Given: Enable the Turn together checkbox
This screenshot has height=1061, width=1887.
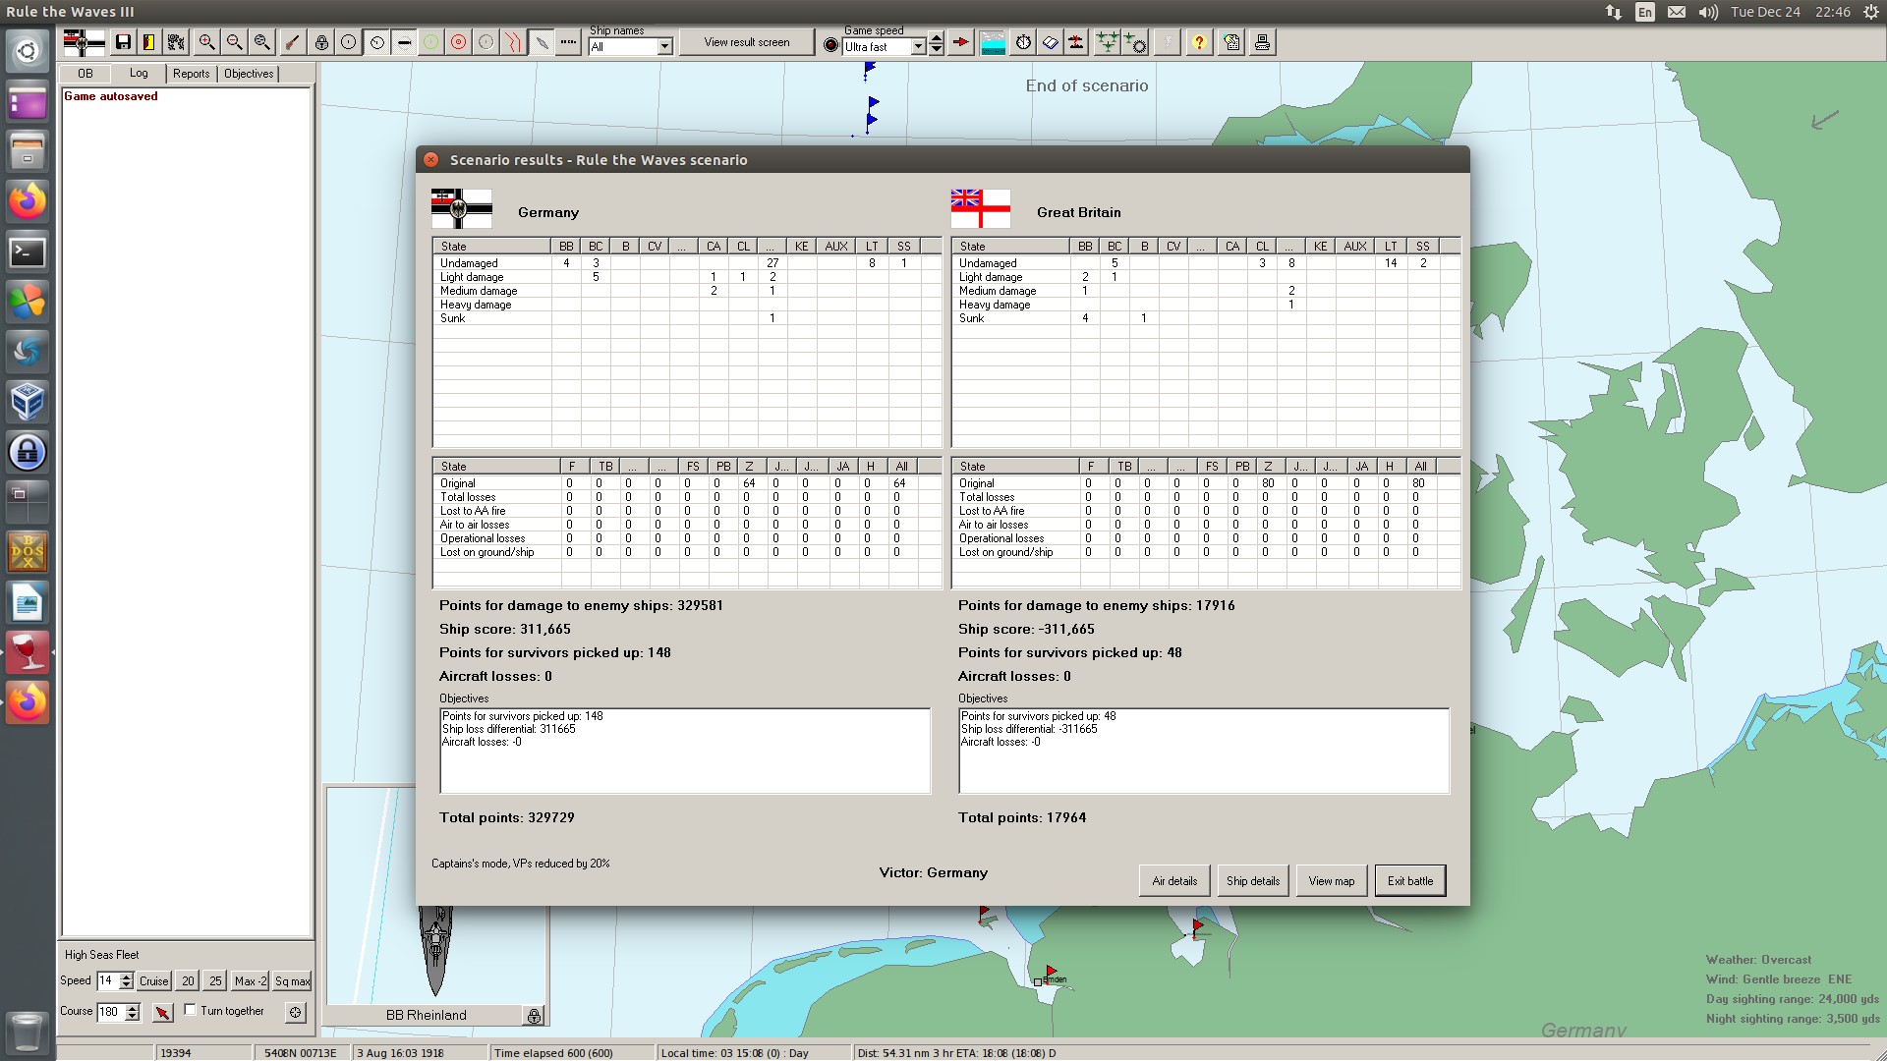Looking at the screenshot, I should (191, 1010).
